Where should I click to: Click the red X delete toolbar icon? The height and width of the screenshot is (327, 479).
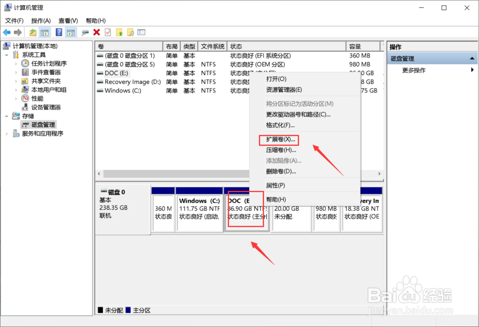point(97,33)
